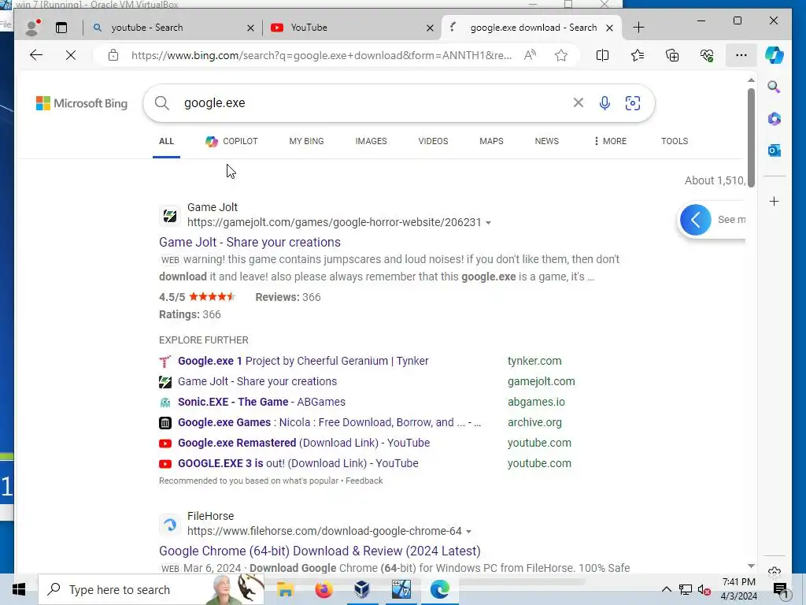Select the VIDEOS tab

[434, 141]
